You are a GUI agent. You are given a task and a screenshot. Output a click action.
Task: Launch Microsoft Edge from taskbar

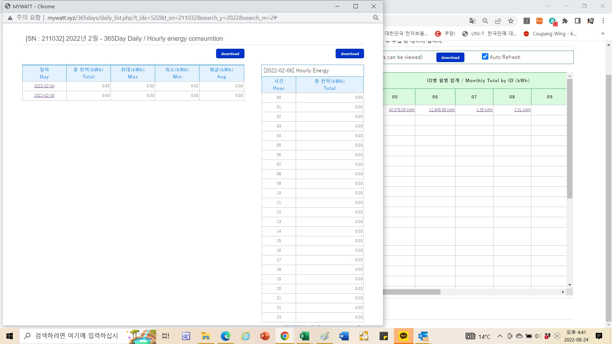225,336
